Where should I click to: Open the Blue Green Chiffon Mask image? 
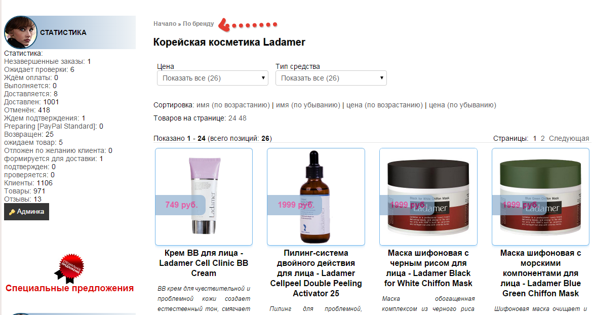pos(541,196)
